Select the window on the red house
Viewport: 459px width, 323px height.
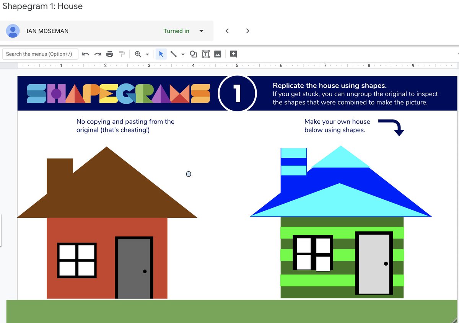pyautogui.click(x=76, y=260)
